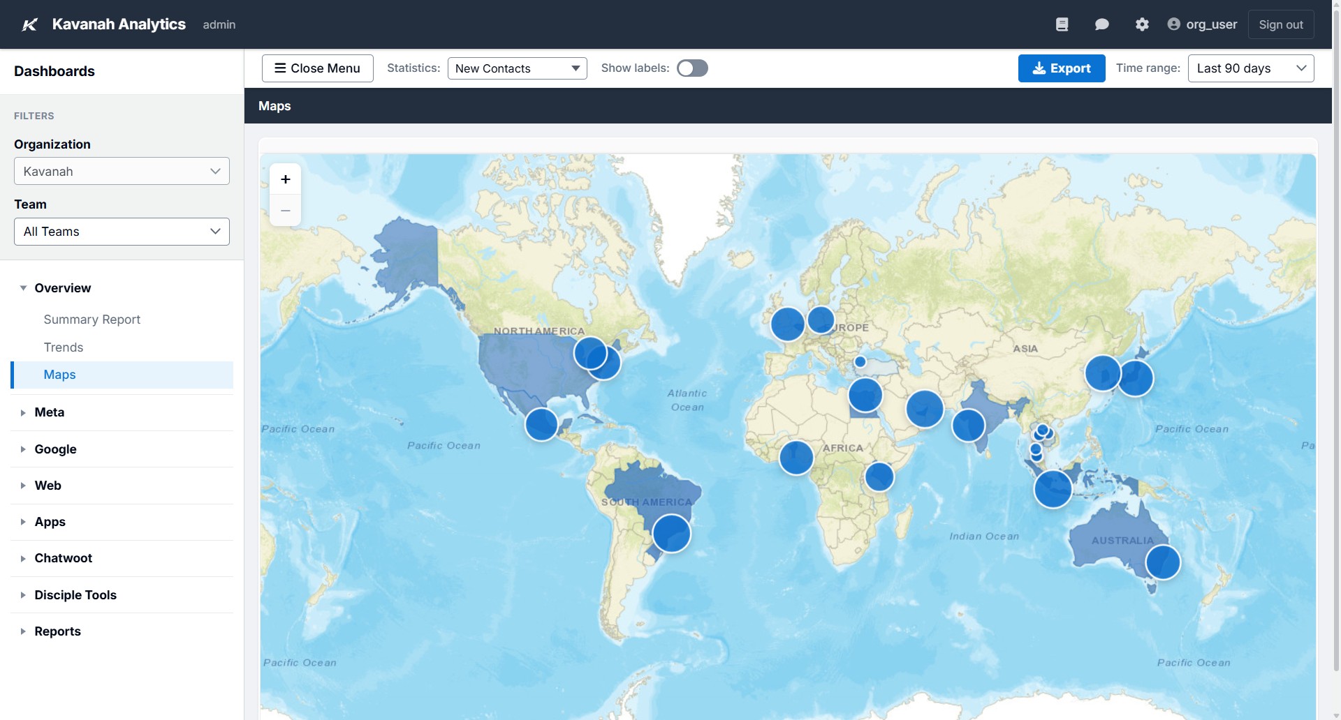The height and width of the screenshot is (720, 1341).
Task: Click the map marker over southeast Australia
Action: pos(1163,562)
